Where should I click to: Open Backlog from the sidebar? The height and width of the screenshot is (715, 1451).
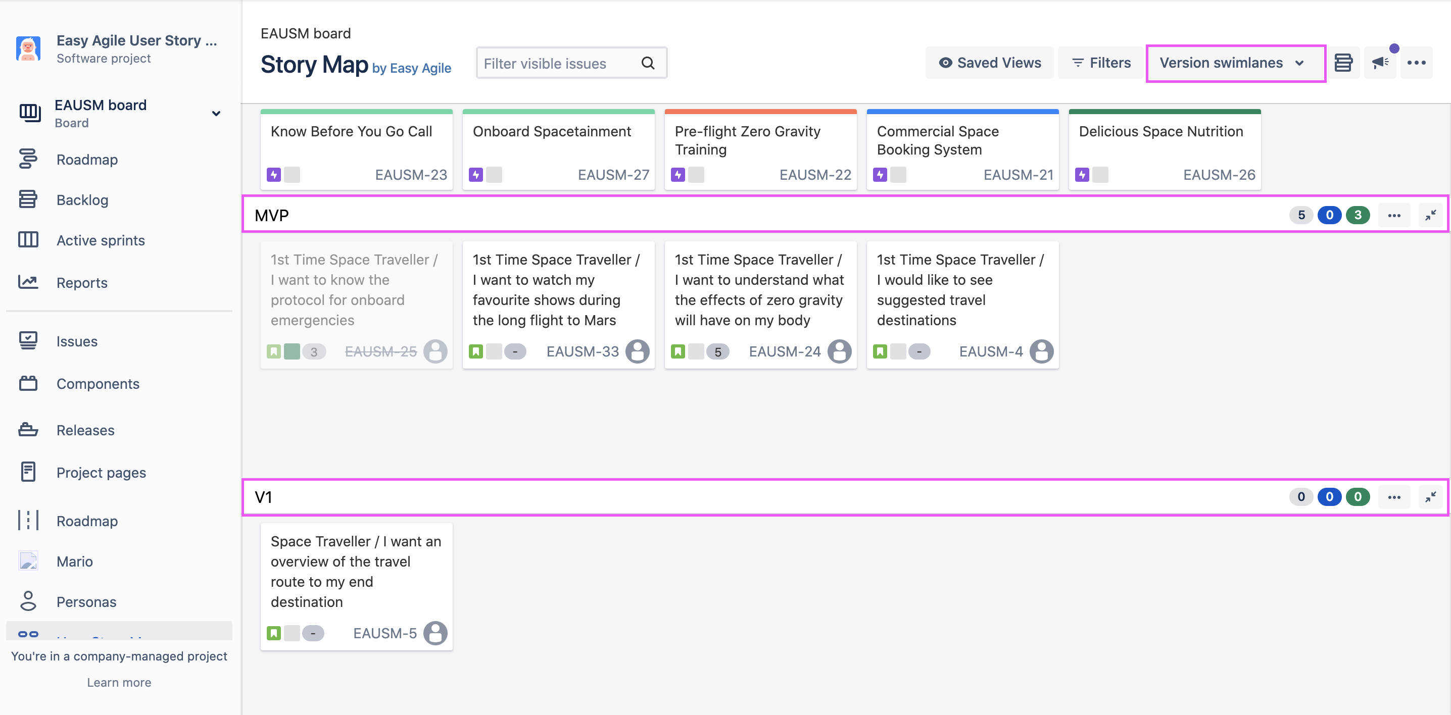pyautogui.click(x=82, y=200)
